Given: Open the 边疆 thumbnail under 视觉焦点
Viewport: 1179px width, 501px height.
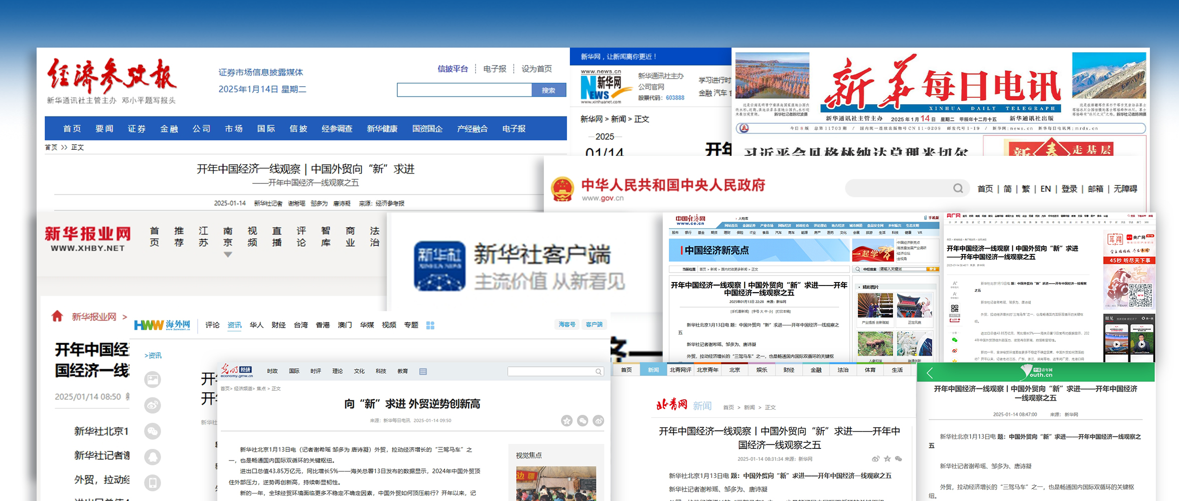Looking at the screenshot, I should pyautogui.click(x=556, y=483).
